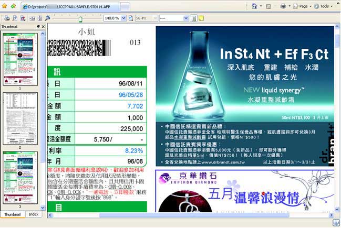Click the www.drbrandt.com.tw address
Image resolution: width=341 pixels, height=228 pixels.
223,162
